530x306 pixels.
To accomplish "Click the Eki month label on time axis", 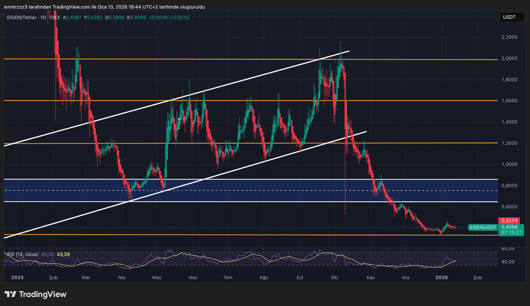I will coord(335,278).
